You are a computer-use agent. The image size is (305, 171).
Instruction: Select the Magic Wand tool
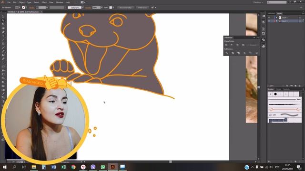tap(3, 24)
